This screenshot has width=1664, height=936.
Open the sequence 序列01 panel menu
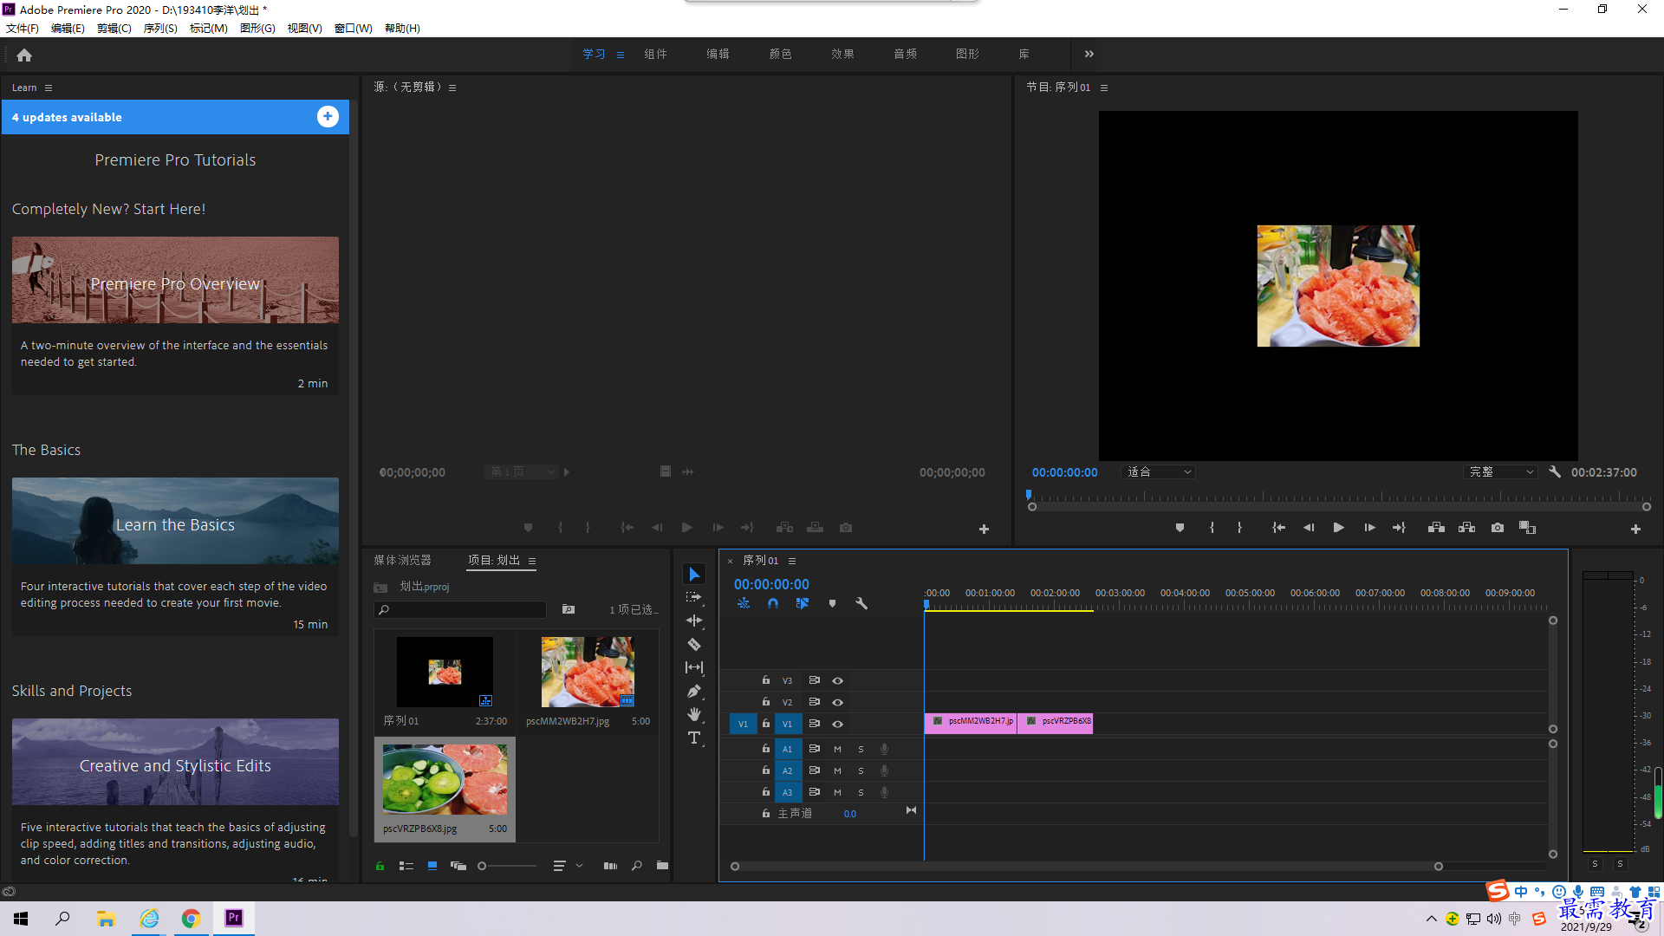tap(792, 561)
